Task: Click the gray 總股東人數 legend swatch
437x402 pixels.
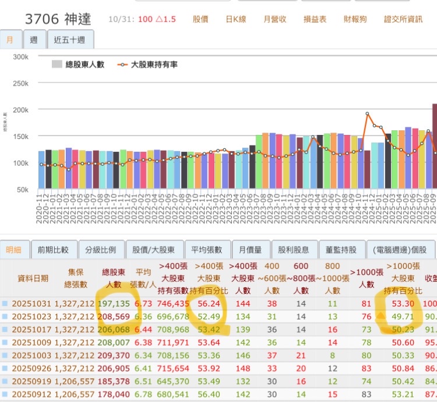Action: [x=57, y=65]
